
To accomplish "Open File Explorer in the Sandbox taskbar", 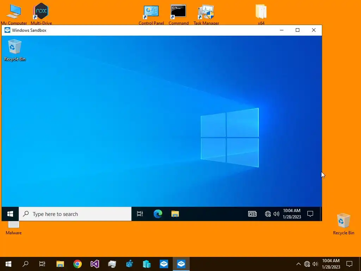I will pos(175,214).
